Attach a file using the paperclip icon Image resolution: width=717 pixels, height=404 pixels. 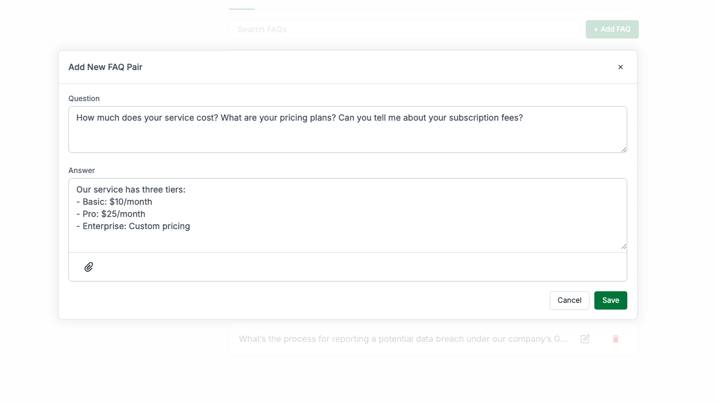point(88,266)
